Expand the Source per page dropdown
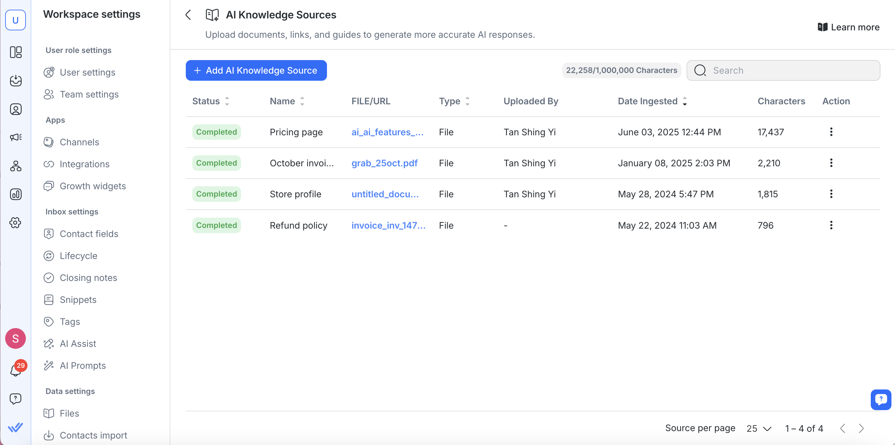 pos(759,428)
